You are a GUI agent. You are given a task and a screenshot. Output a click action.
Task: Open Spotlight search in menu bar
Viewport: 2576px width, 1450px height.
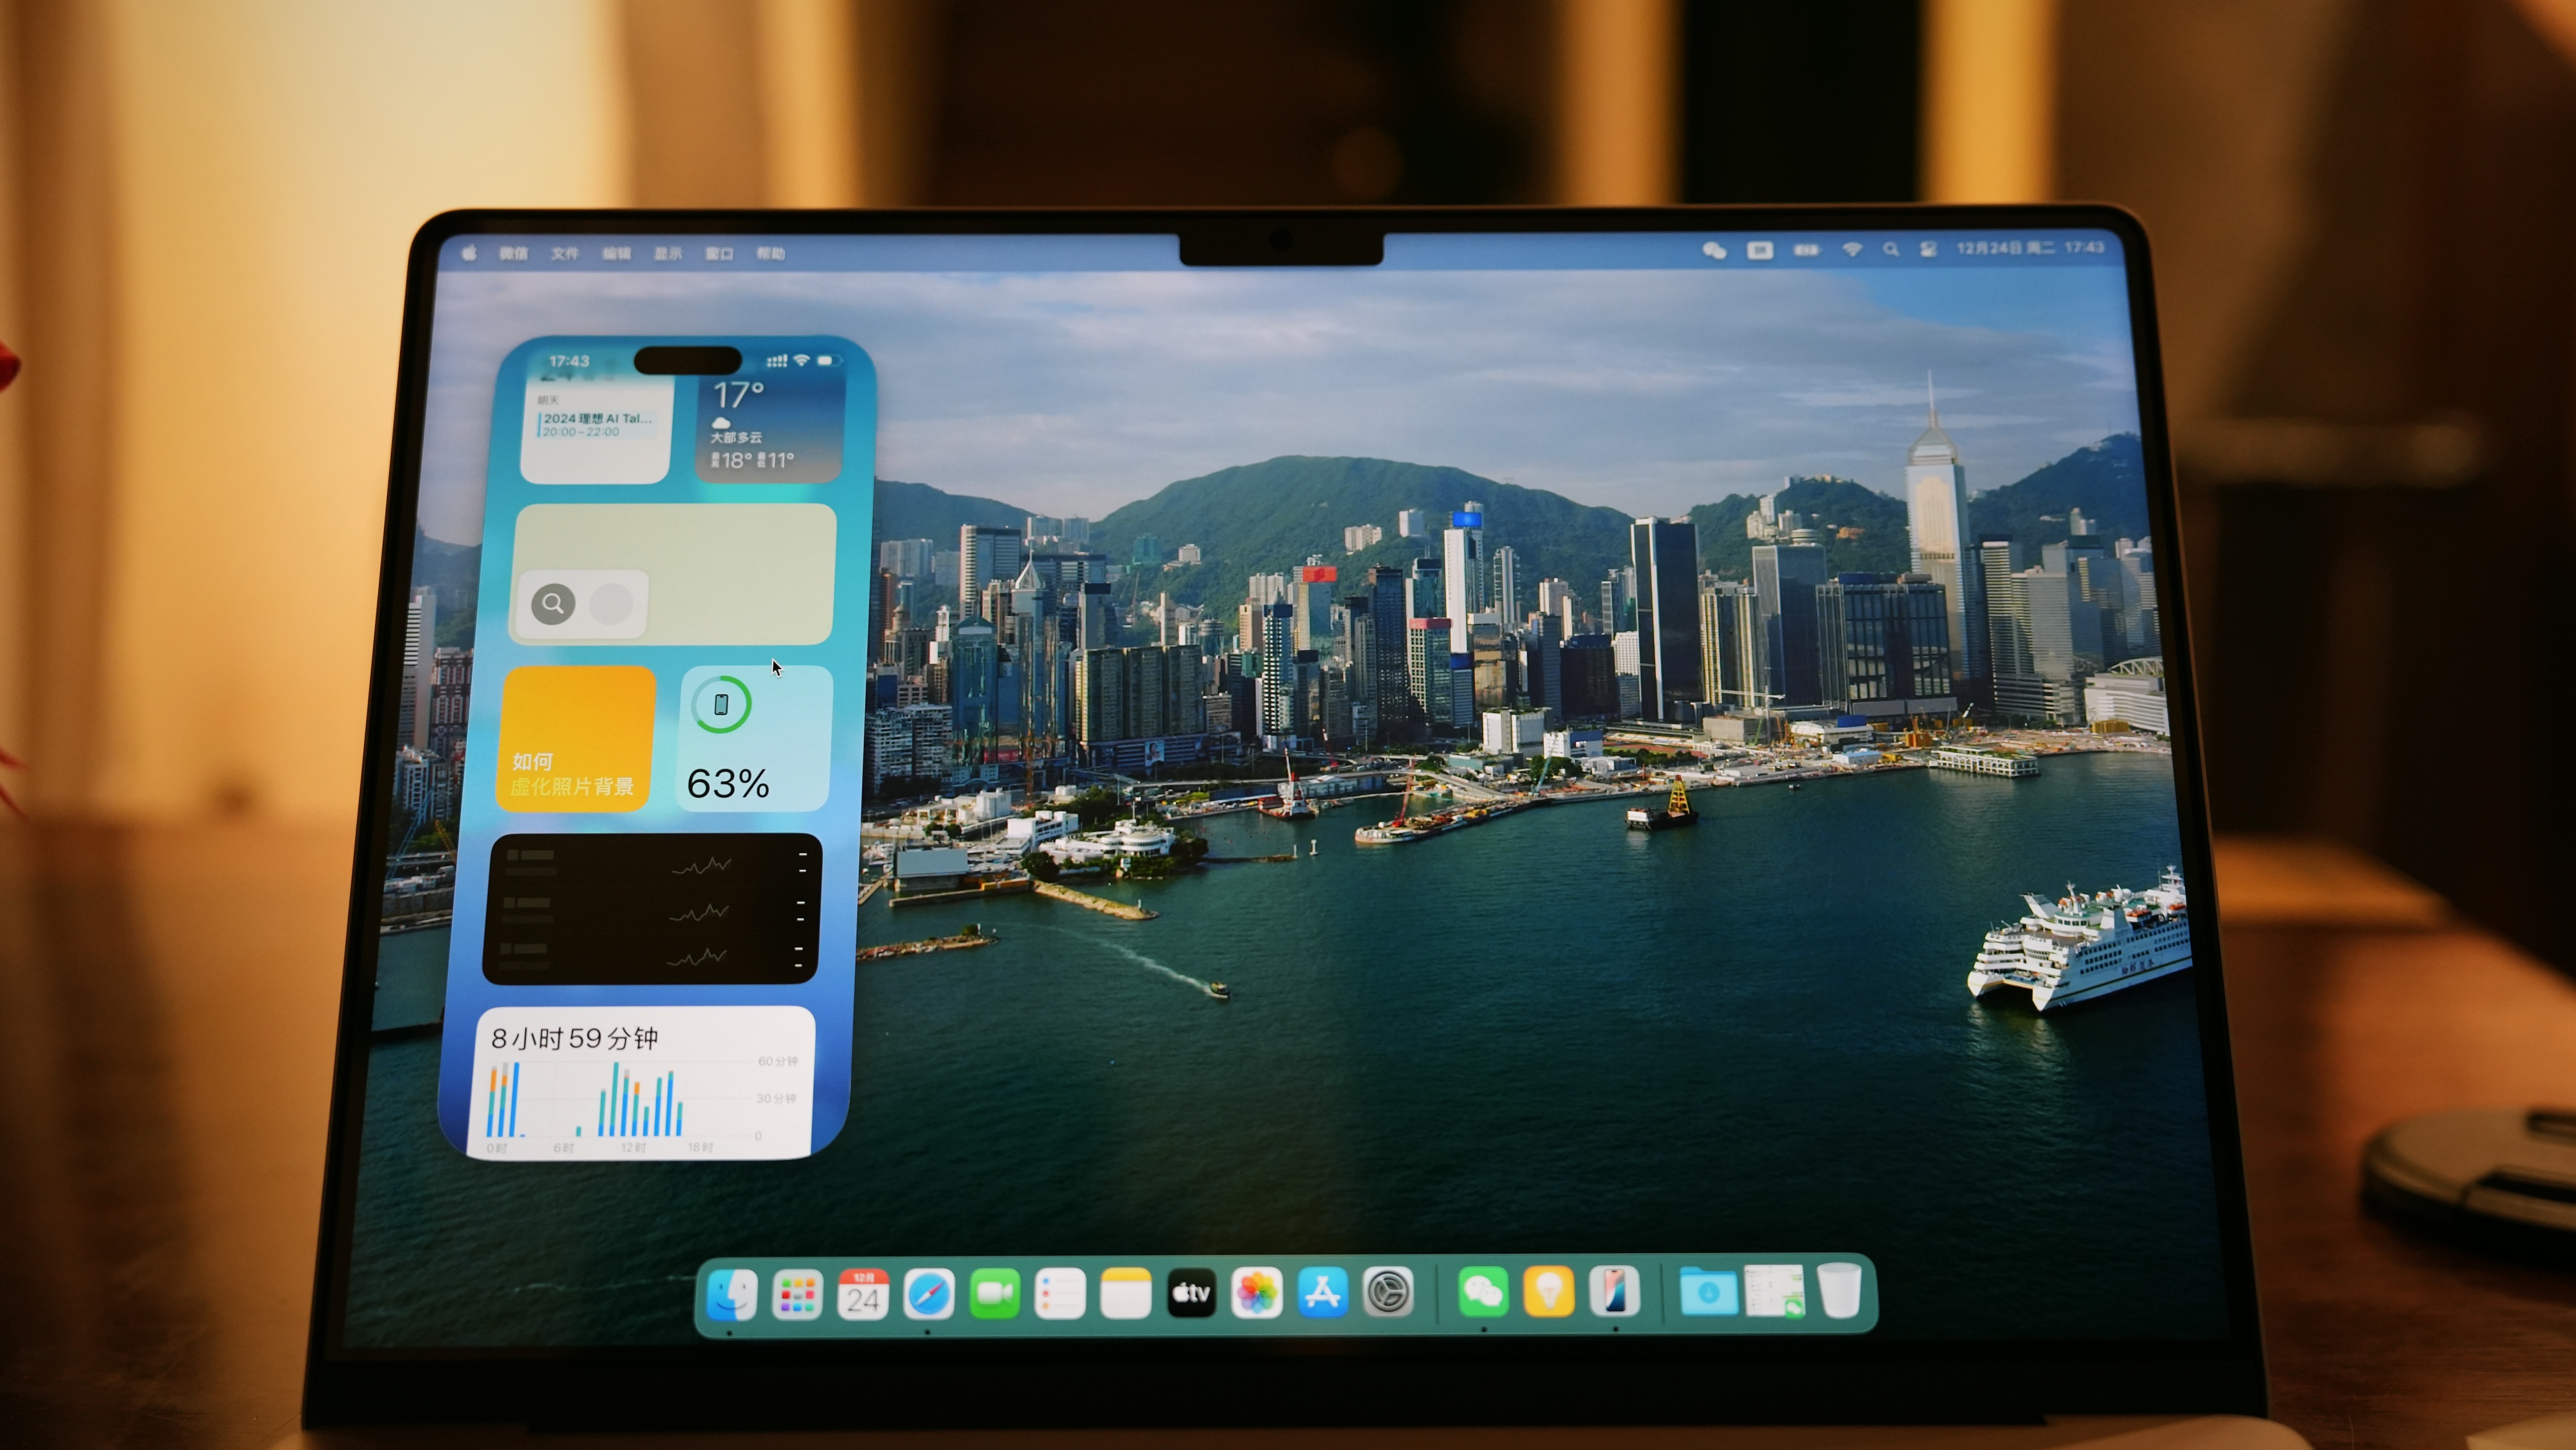click(1890, 250)
